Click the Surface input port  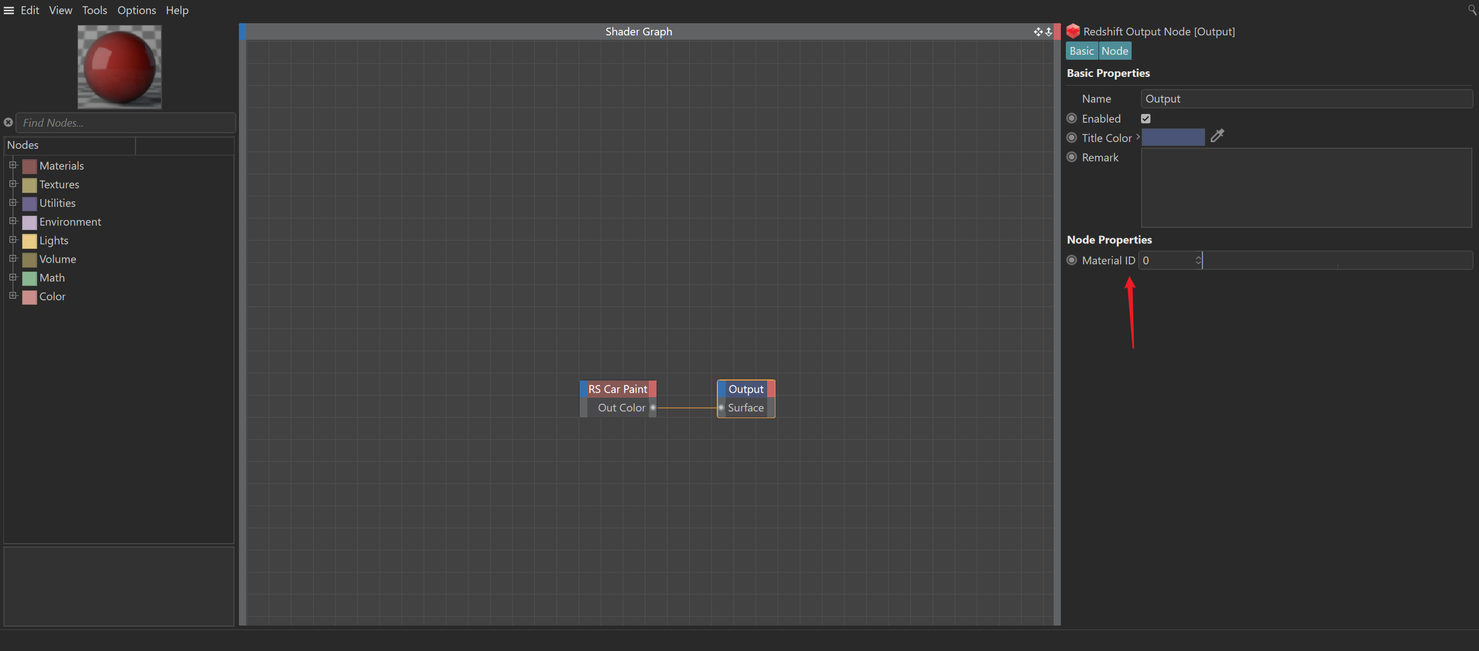721,408
